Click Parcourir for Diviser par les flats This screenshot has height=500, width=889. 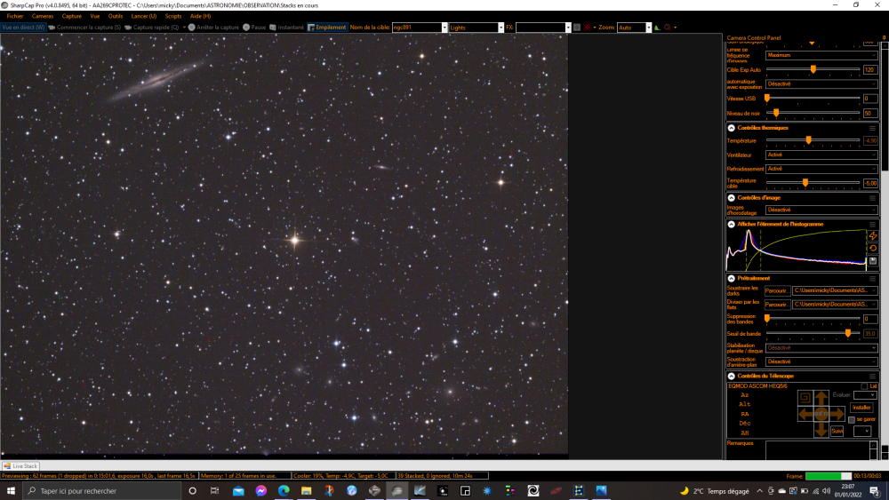pyautogui.click(x=777, y=305)
